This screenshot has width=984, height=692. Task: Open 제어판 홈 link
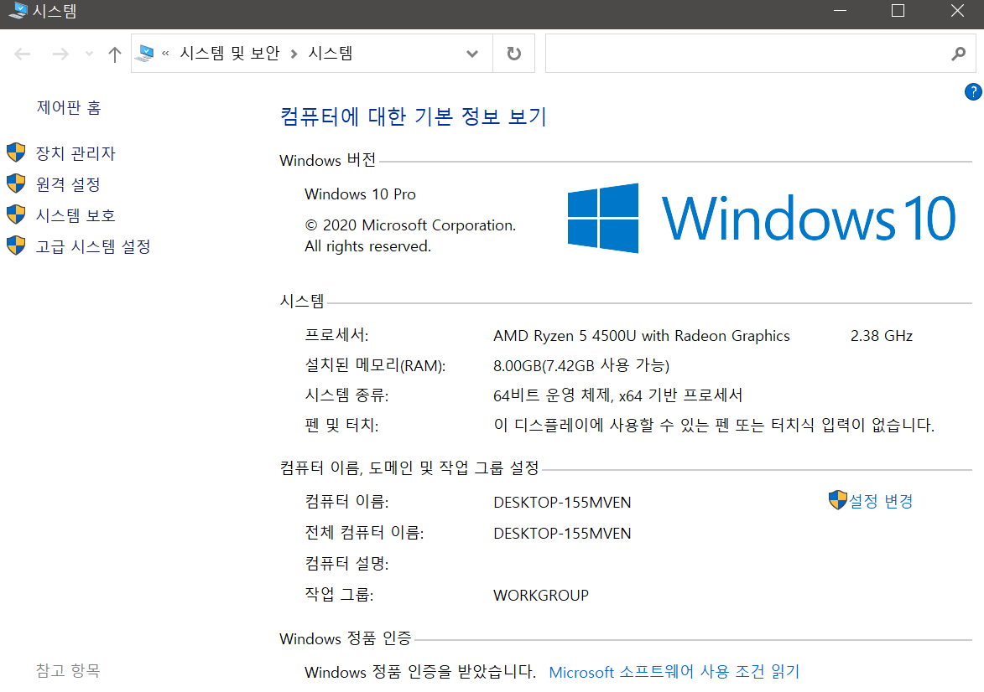click(69, 108)
